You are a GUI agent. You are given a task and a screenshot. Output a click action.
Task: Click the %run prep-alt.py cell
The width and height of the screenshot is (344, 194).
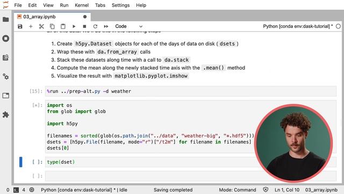point(191,91)
